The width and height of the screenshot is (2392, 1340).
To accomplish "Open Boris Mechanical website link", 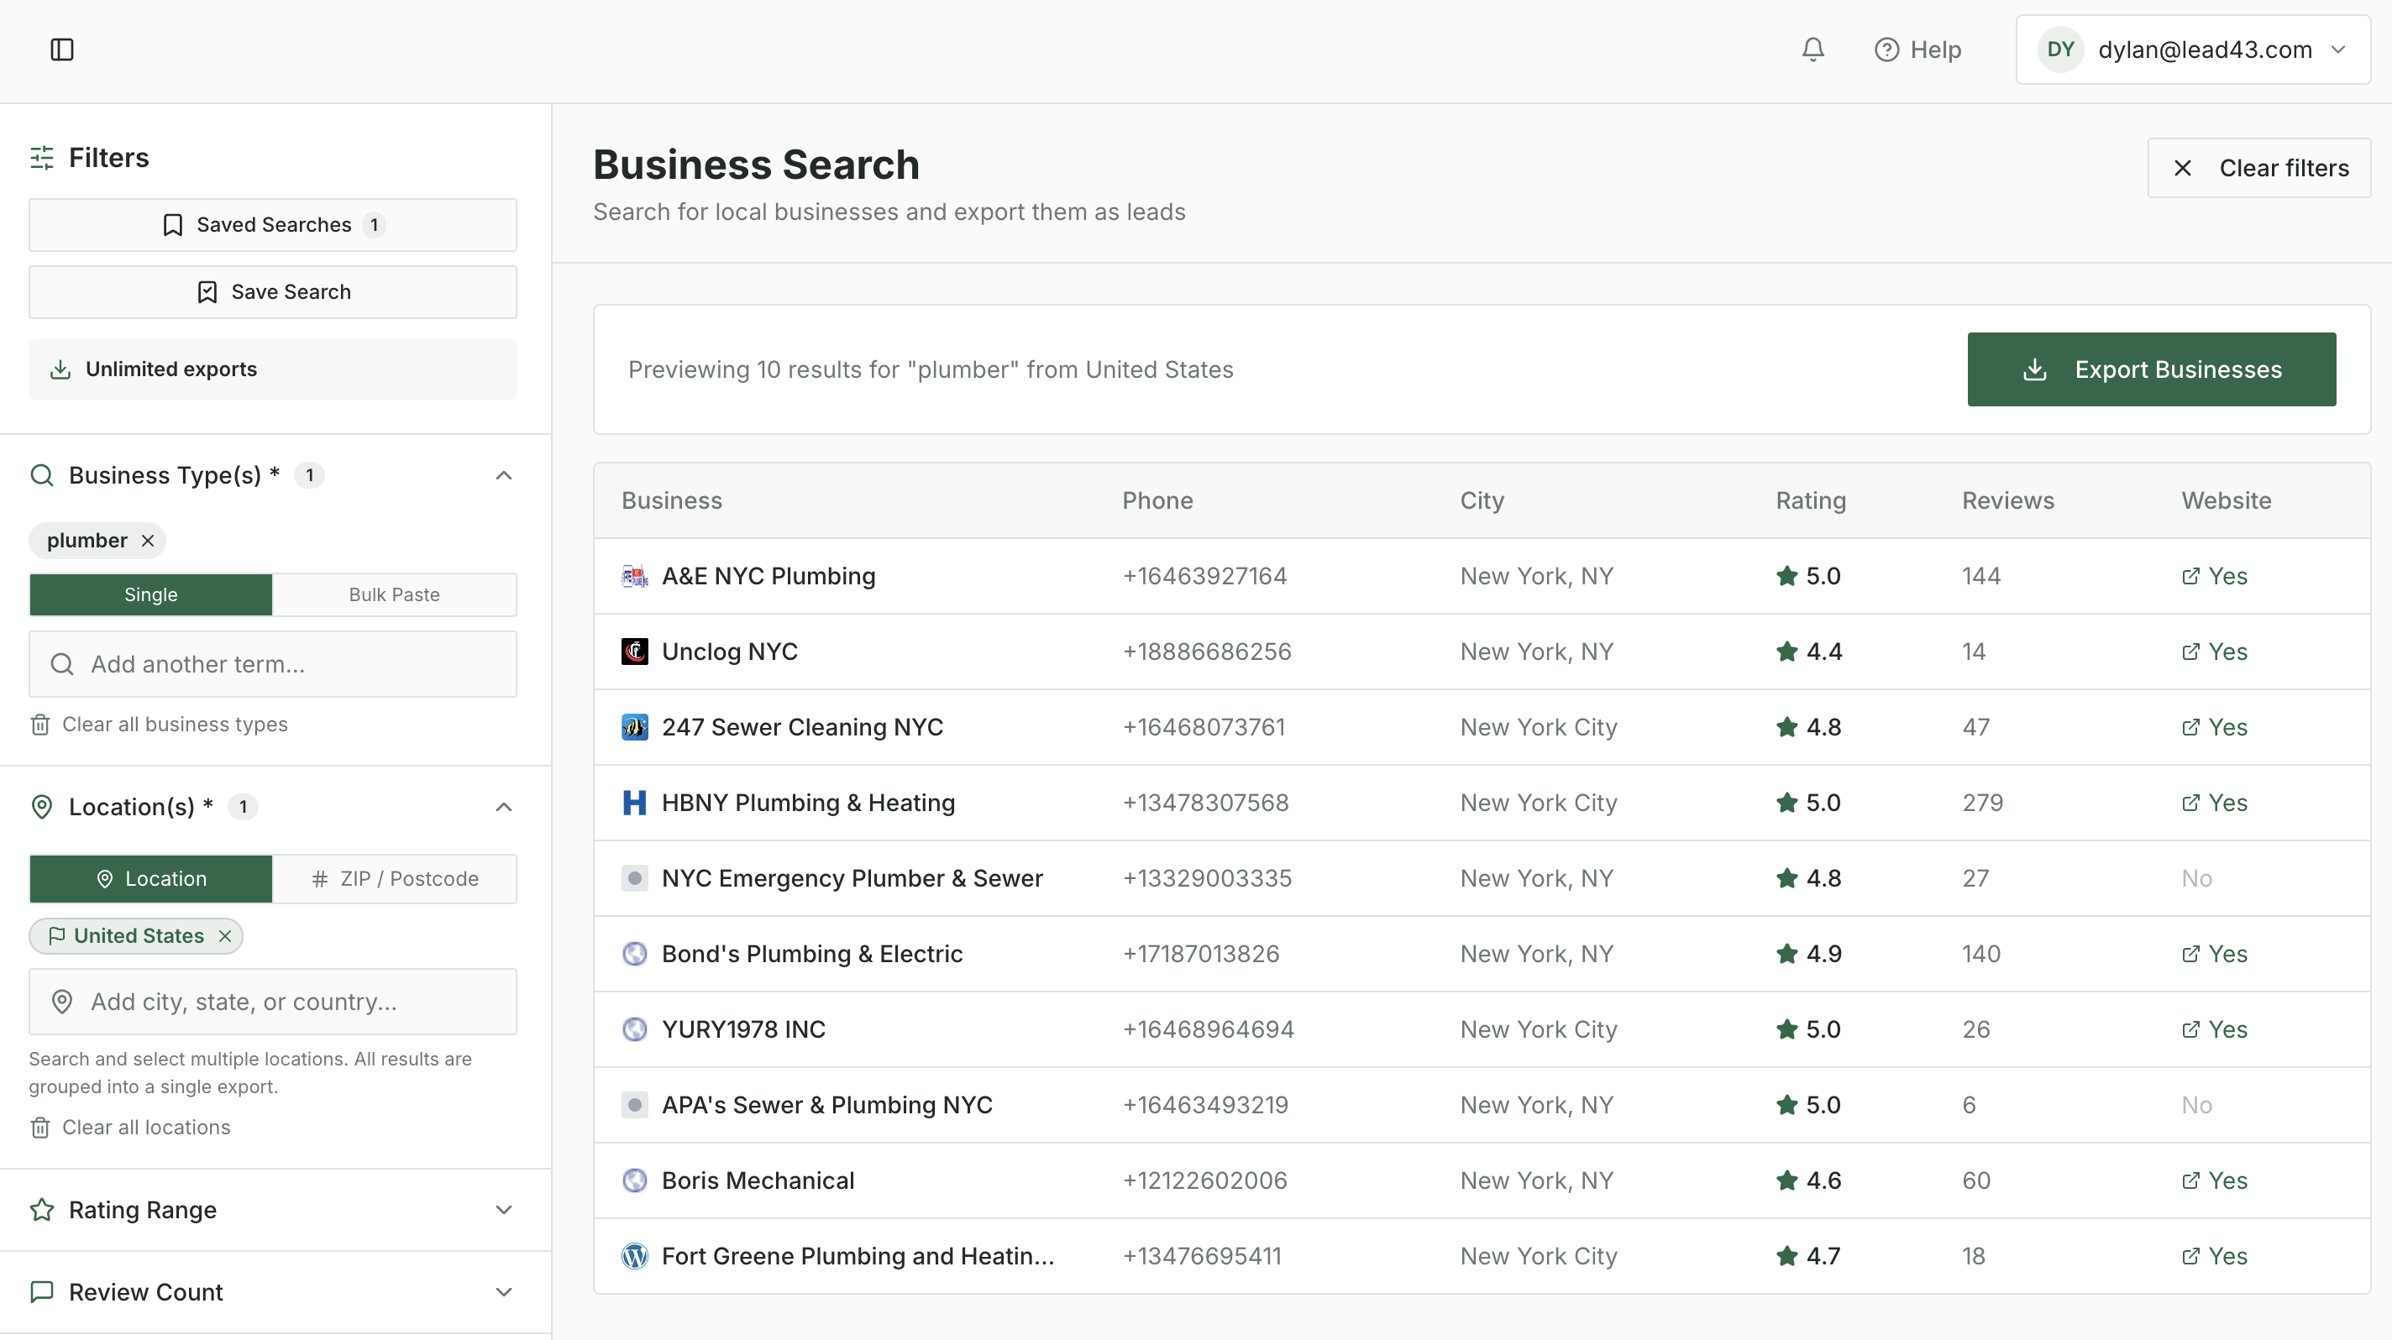I will click(2215, 1180).
